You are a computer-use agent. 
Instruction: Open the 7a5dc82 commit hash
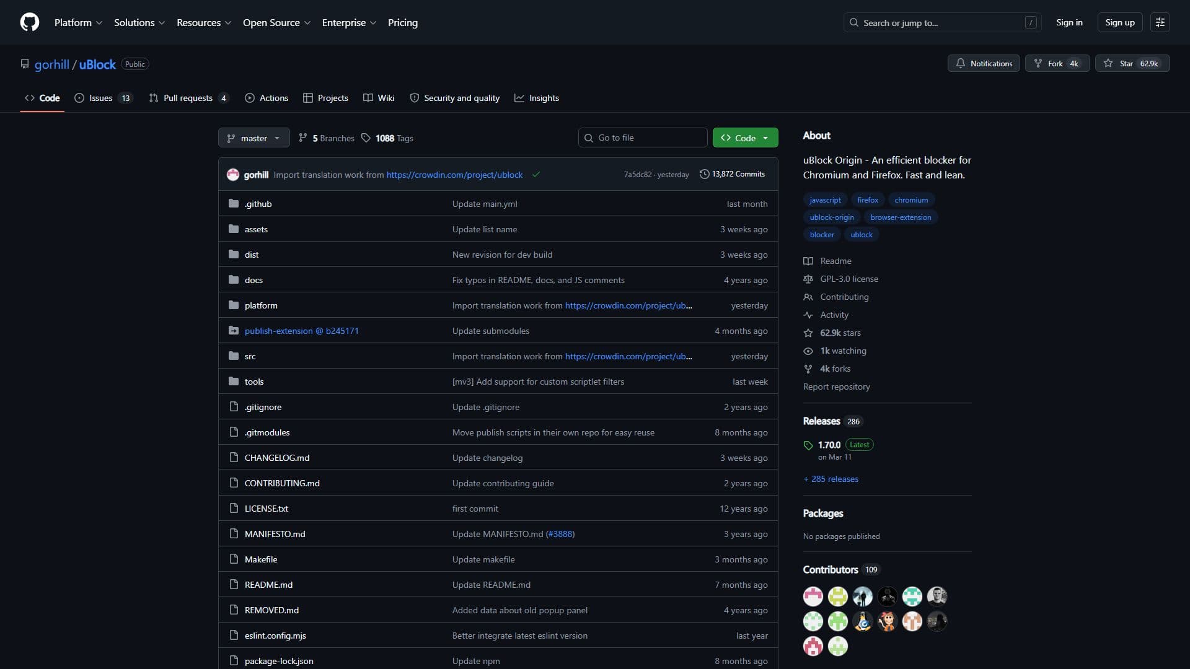637,175
